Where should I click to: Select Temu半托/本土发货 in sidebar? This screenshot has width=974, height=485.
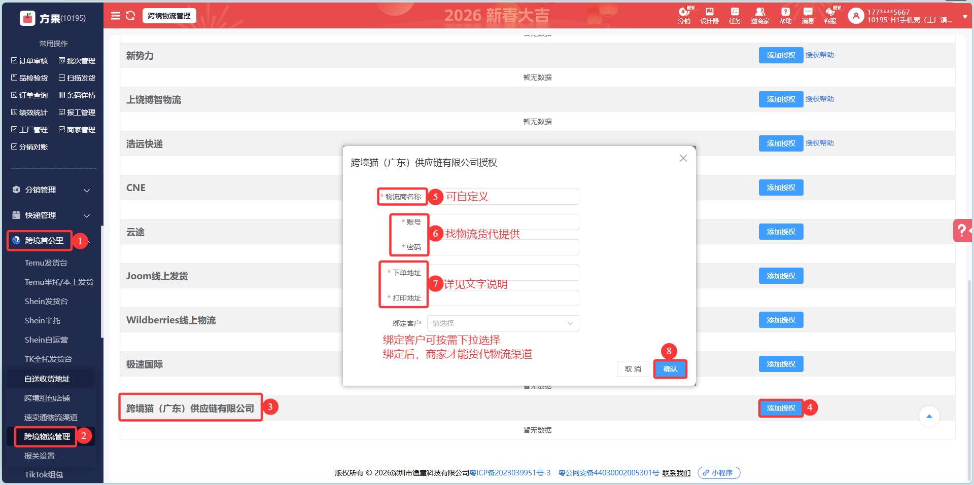coord(59,282)
